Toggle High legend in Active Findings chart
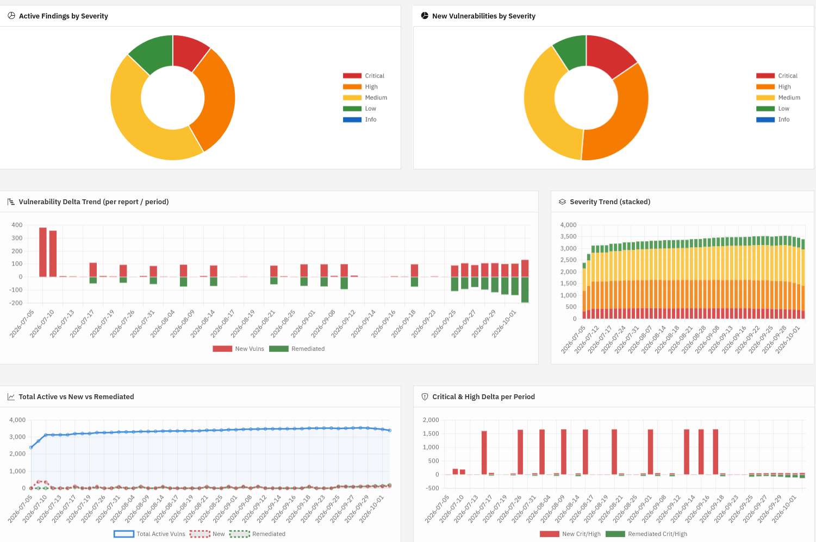This screenshot has width=816, height=542. coord(360,86)
